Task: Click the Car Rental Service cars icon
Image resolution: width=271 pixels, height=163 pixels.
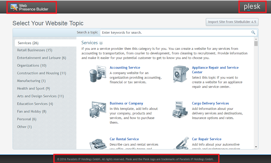Action: pos(98,144)
